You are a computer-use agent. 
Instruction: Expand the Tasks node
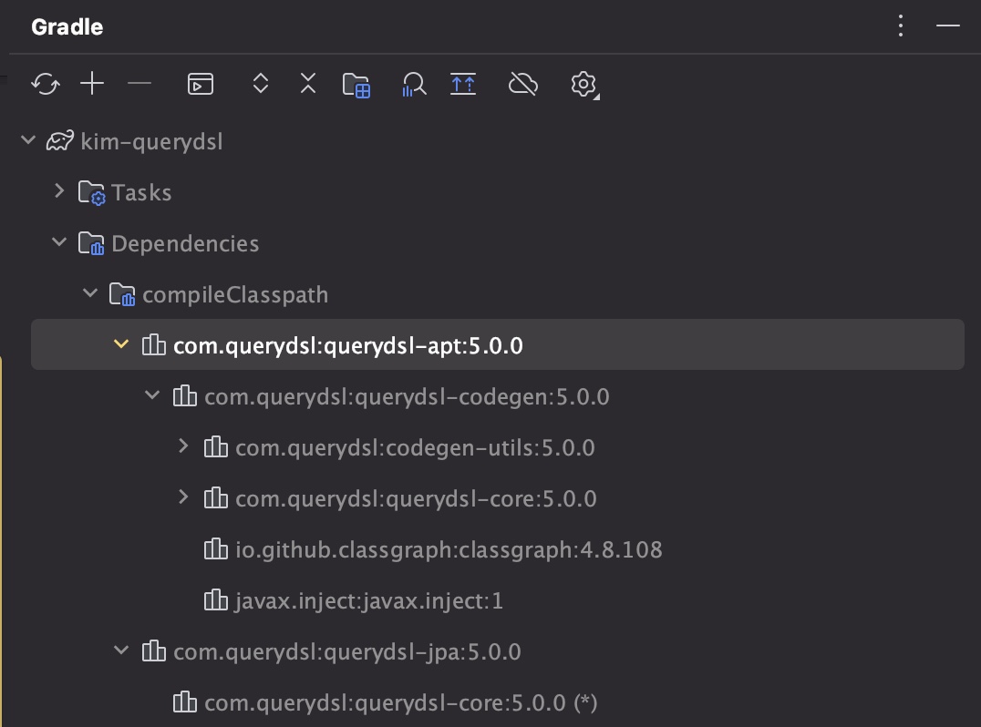click(x=59, y=190)
